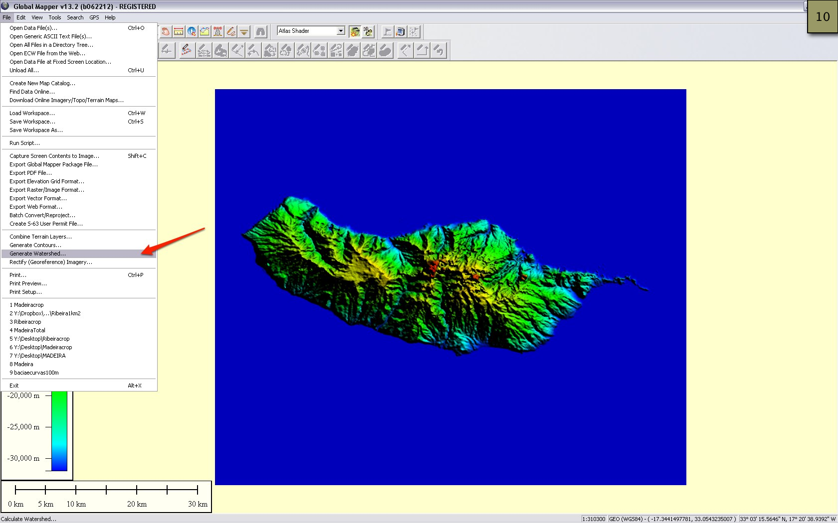Choose Run Script entry
Image resolution: width=838 pixels, height=523 pixels.
tap(79, 143)
